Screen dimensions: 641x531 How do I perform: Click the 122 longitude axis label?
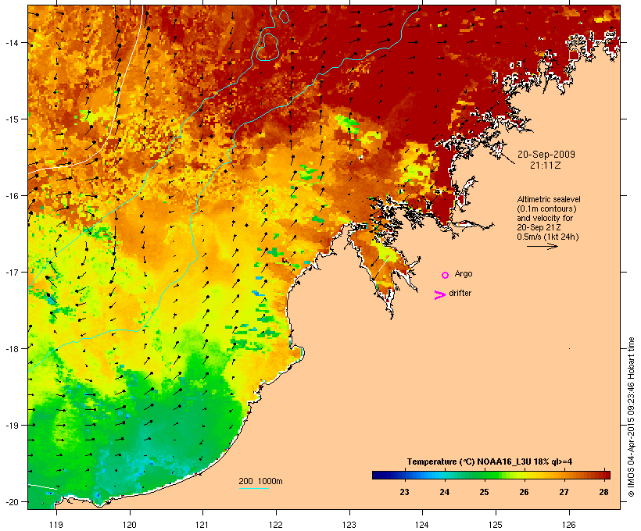pos(276,525)
